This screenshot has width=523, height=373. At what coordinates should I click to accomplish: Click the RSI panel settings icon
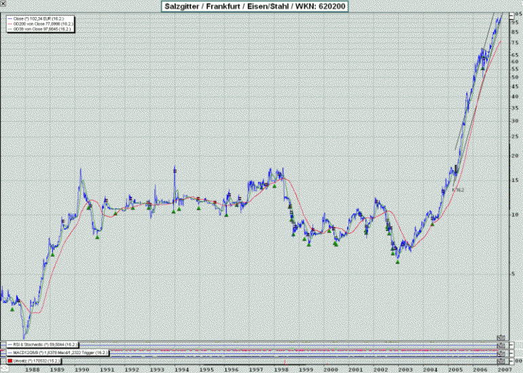click(501, 345)
